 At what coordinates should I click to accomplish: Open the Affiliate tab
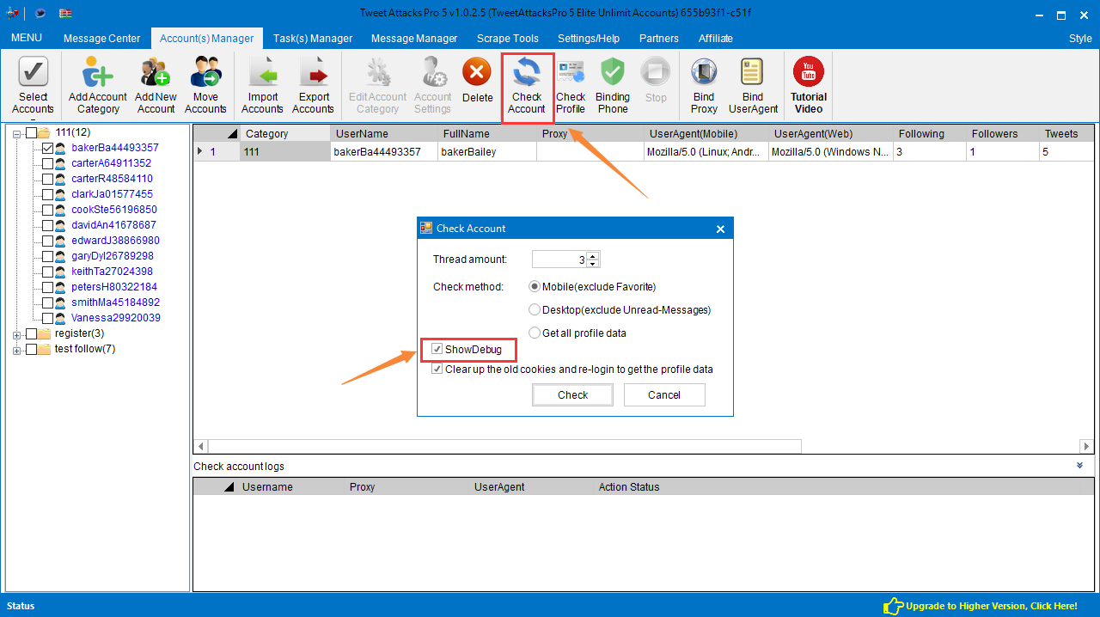[716, 38]
